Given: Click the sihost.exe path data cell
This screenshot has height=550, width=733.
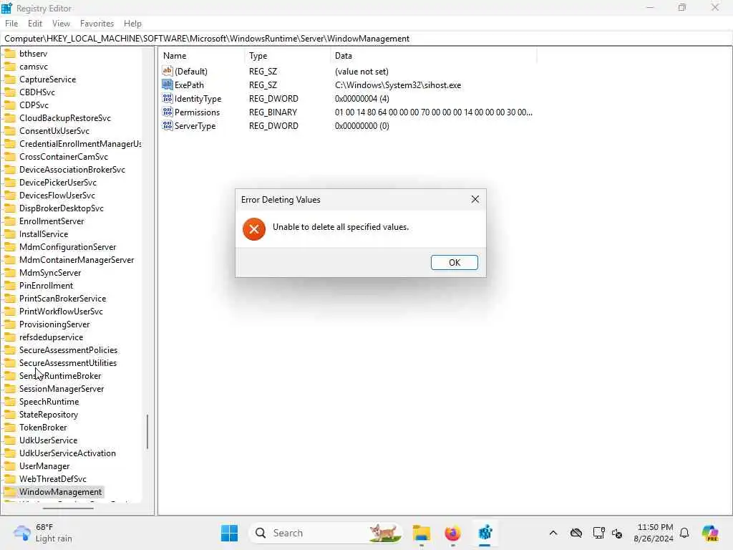Looking at the screenshot, I should pyautogui.click(x=398, y=85).
